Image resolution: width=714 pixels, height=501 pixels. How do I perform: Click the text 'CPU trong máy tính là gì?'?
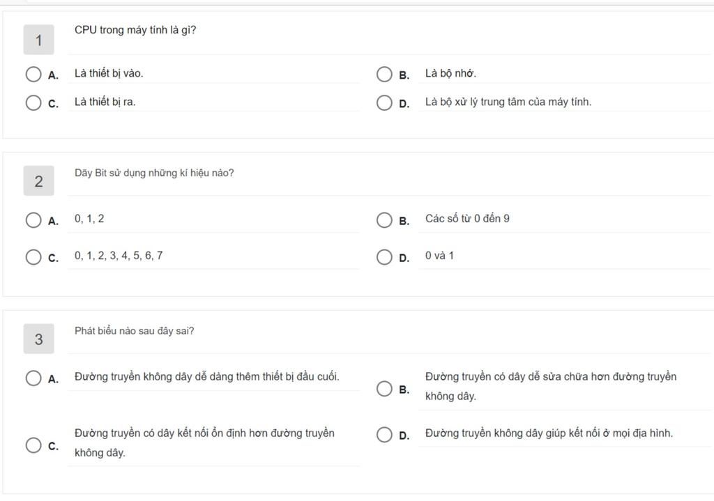click(x=135, y=30)
